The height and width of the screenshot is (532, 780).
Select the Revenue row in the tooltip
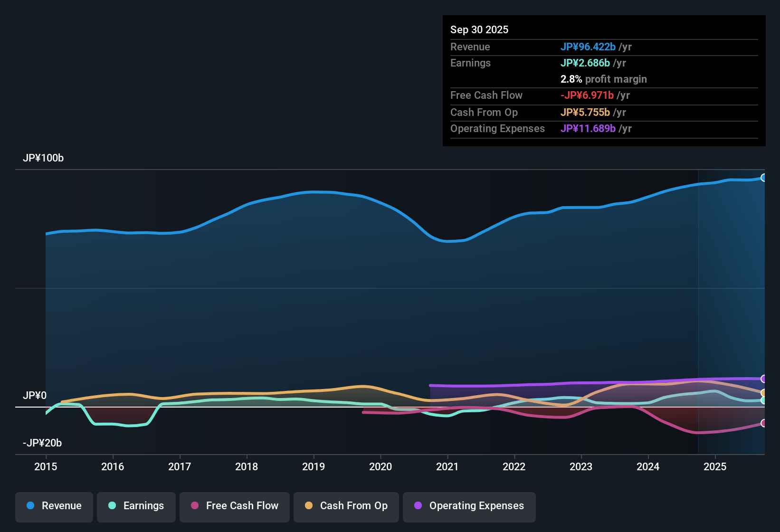(x=470, y=47)
